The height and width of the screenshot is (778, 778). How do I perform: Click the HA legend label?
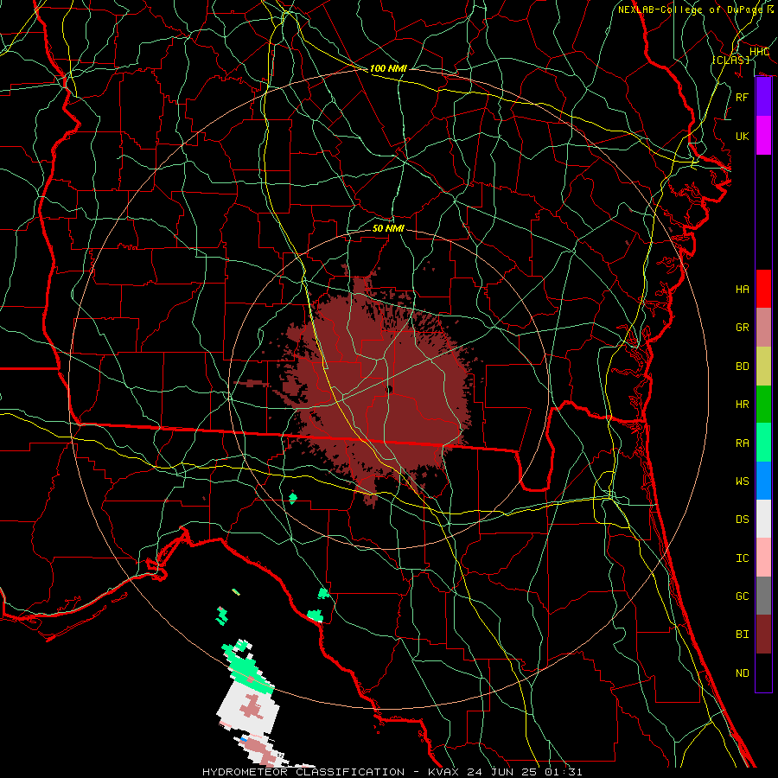coord(743,290)
